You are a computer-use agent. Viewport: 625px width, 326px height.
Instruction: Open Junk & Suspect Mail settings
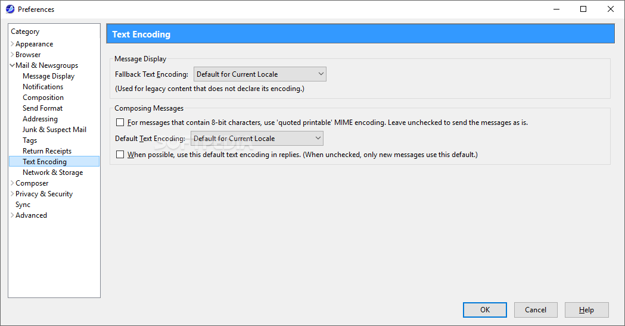coord(55,130)
